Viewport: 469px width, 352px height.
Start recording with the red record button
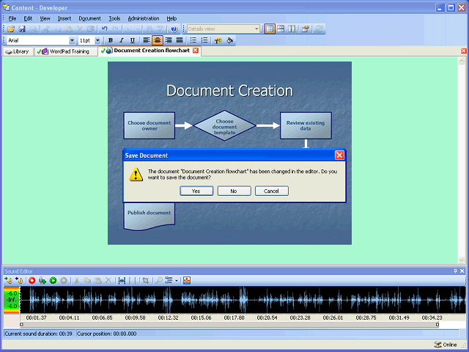pyautogui.click(x=32, y=280)
